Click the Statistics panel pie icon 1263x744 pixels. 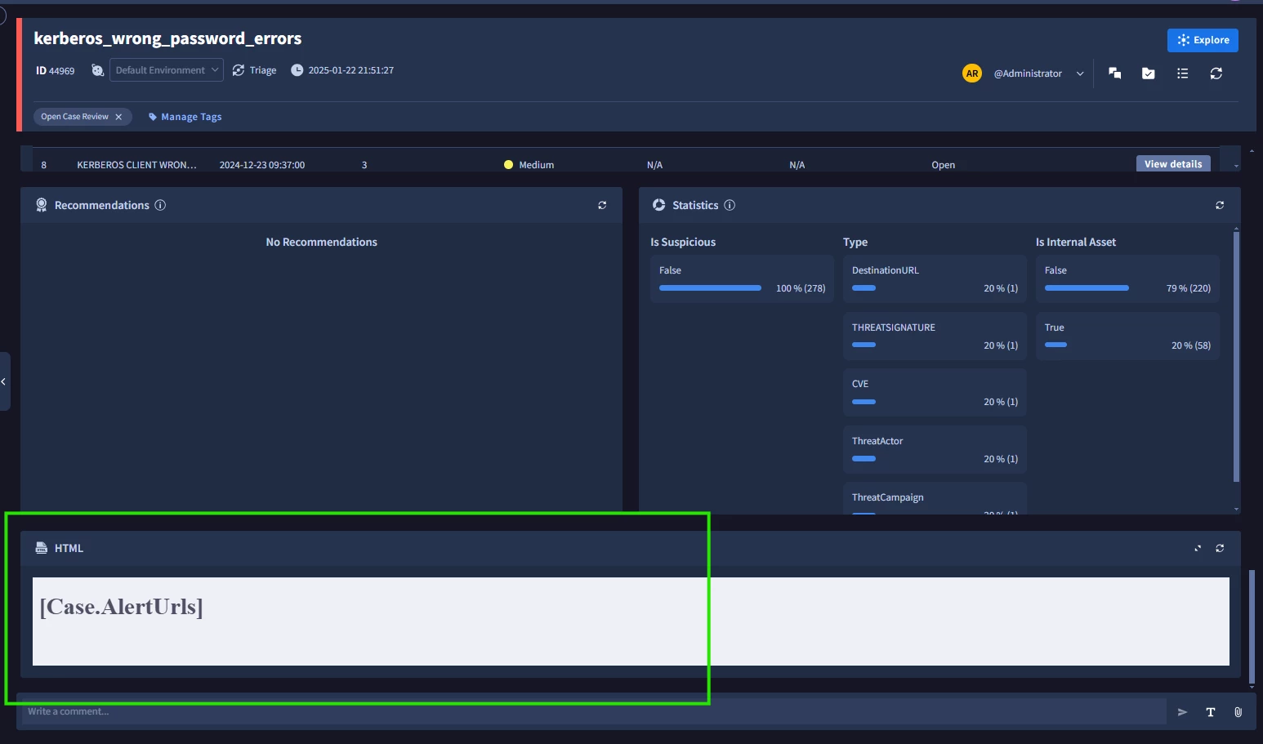pos(659,205)
